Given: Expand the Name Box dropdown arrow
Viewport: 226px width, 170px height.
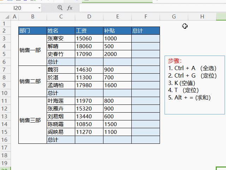Looking at the screenshot, I should pyautogui.click(x=39, y=8).
